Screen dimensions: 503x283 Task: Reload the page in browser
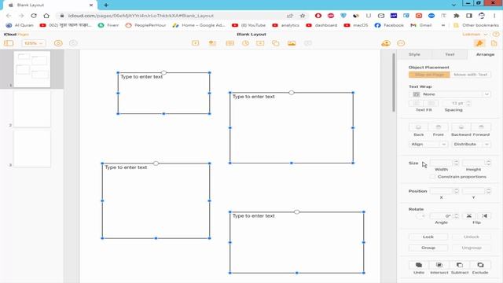(x=34, y=16)
